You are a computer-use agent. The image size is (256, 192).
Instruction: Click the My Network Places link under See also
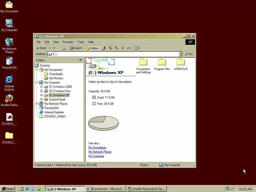coord(100,152)
